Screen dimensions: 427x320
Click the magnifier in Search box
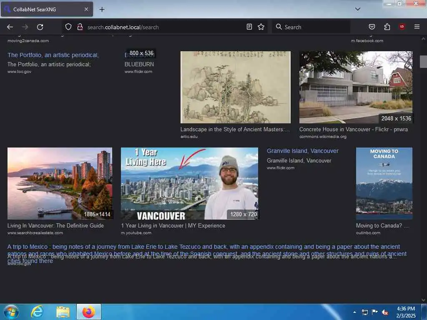click(279, 27)
